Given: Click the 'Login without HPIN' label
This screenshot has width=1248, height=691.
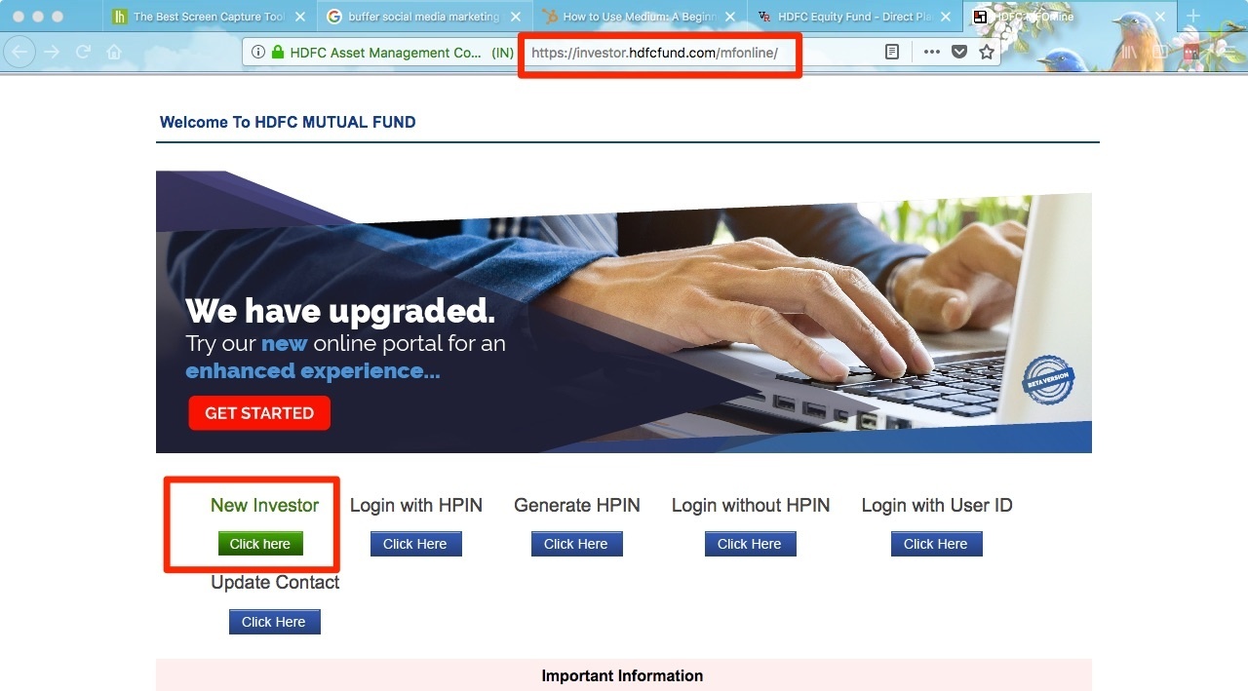Looking at the screenshot, I should (x=751, y=505).
